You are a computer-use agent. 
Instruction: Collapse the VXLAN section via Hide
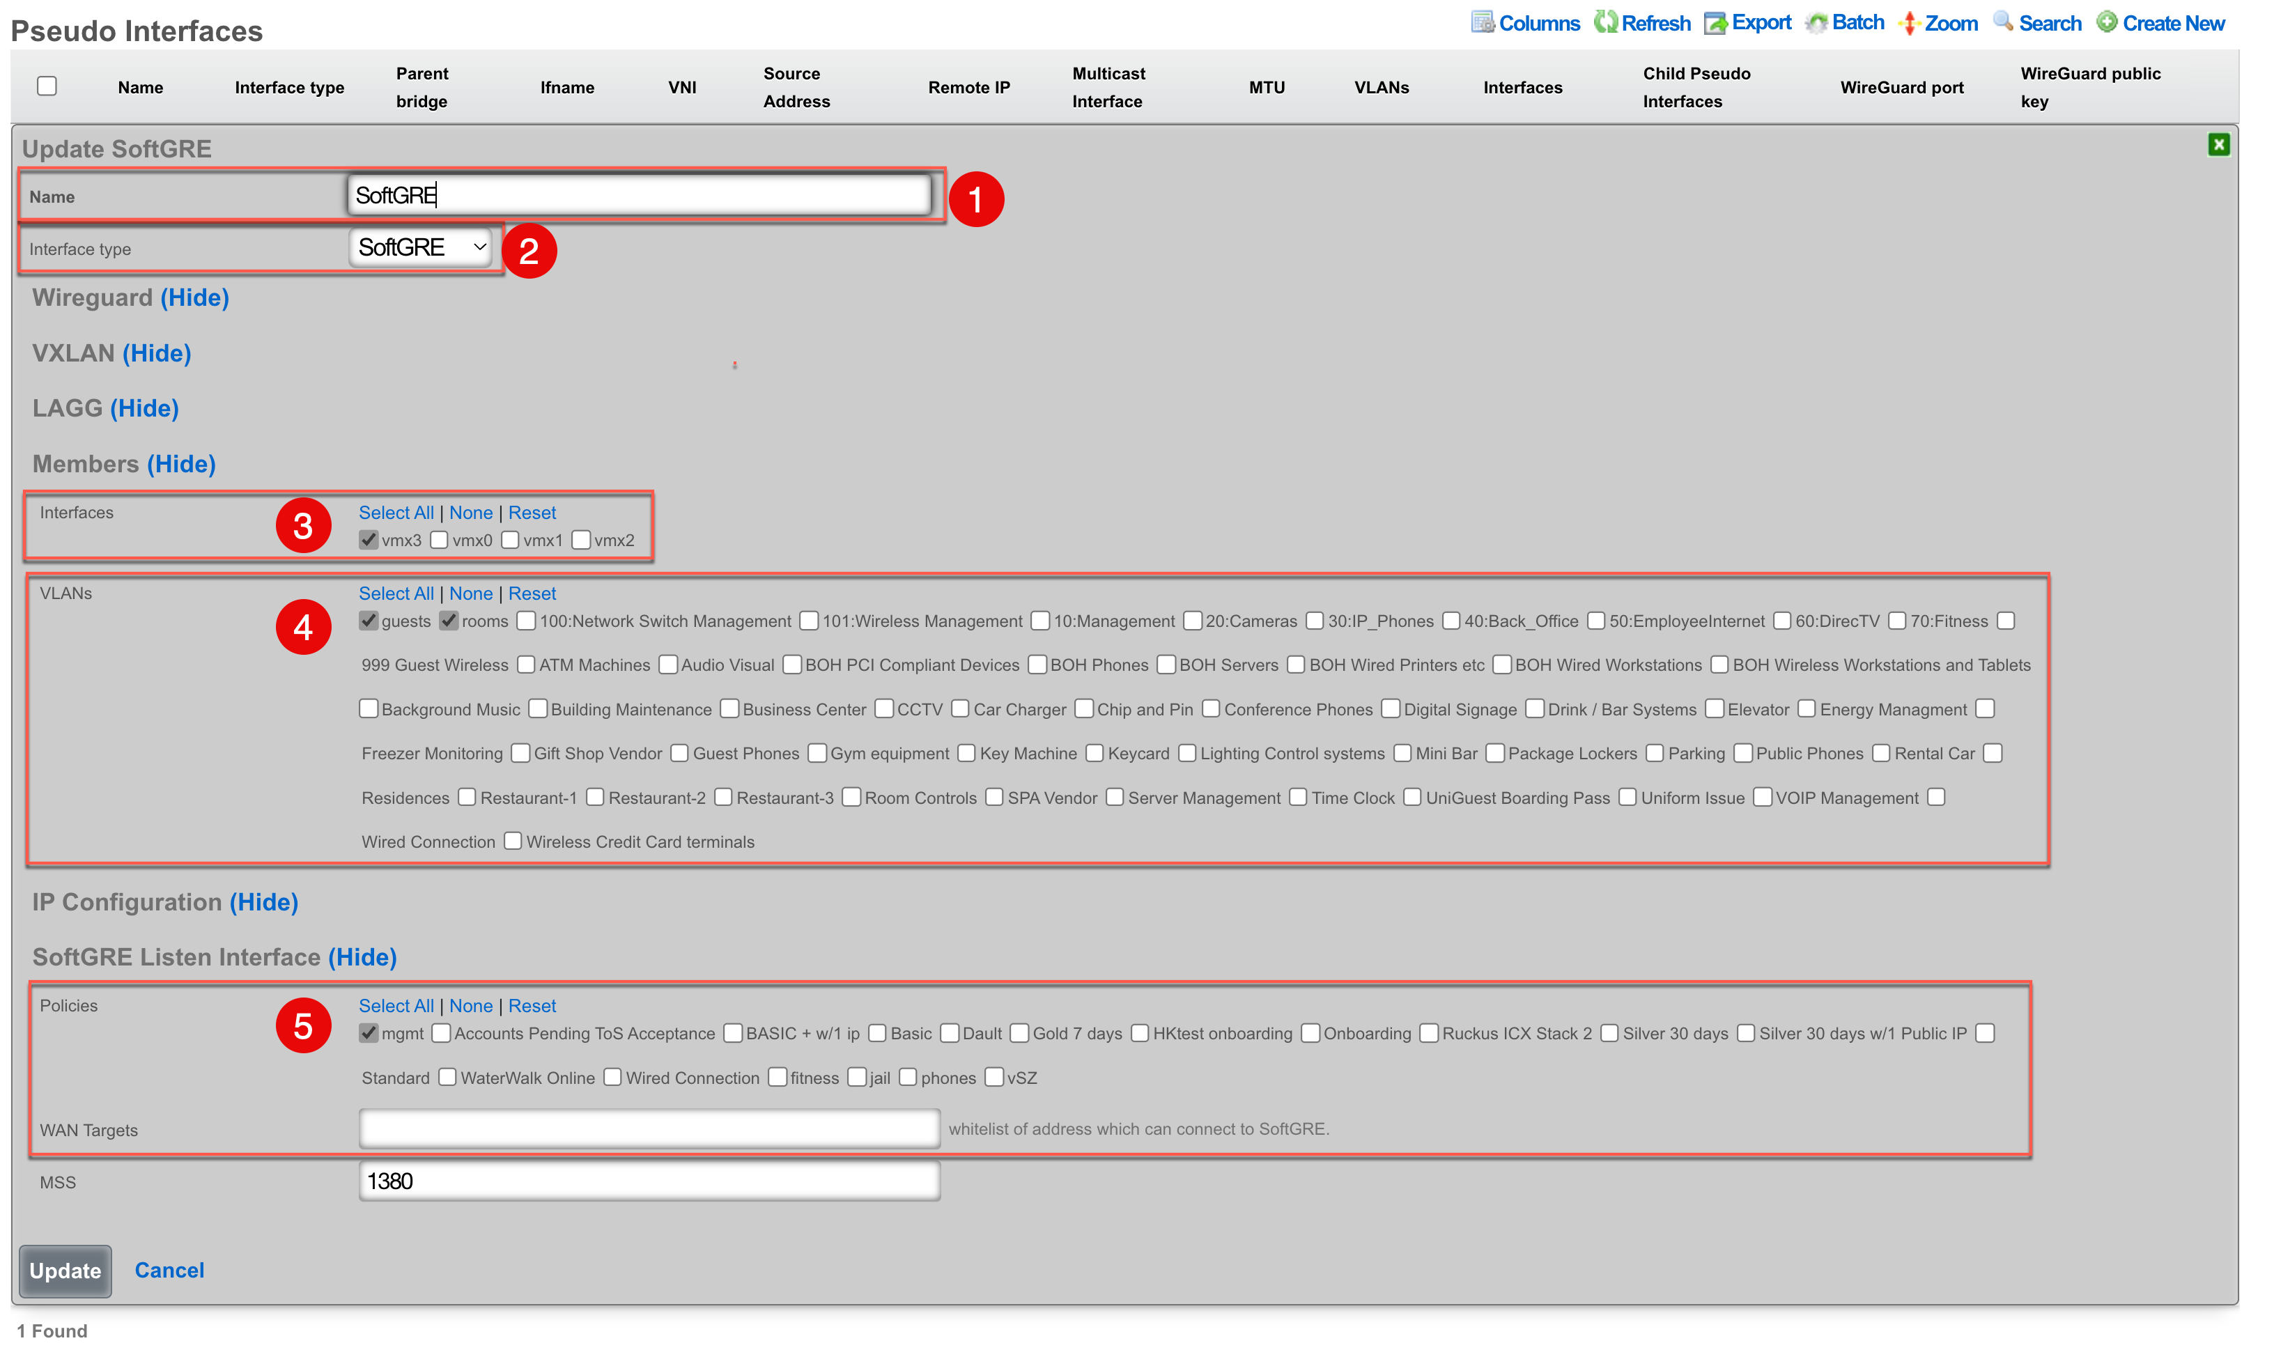[x=157, y=353]
